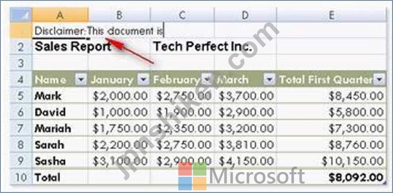Viewport: 393px width, 193px height.
Task: Click the Select All corner button
Action: click(x=21, y=15)
